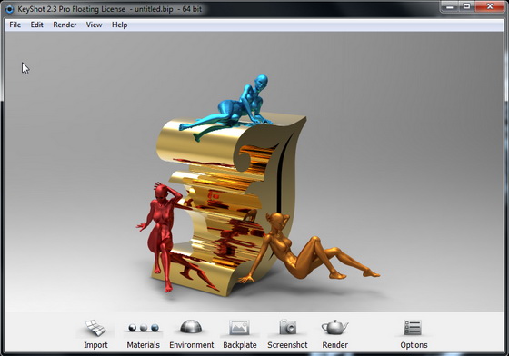Screen dimensions: 509x356
Task: Close the KeyShot window
Action: click(x=490, y=6)
